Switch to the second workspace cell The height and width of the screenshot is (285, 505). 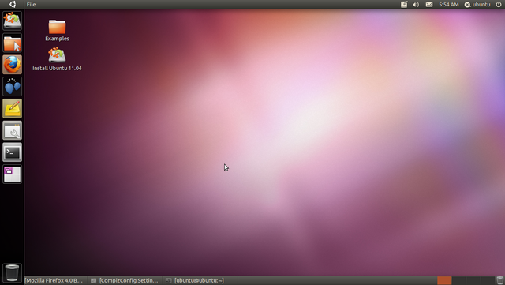pyautogui.click(x=458, y=280)
